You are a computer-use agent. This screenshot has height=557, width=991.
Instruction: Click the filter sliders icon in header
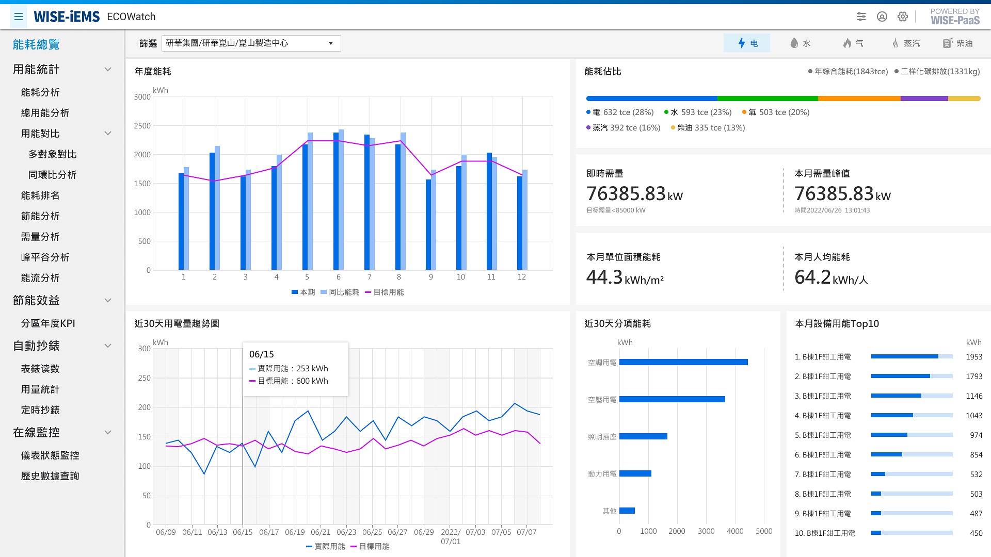coord(861,17)
